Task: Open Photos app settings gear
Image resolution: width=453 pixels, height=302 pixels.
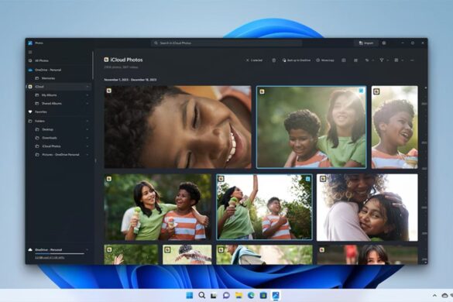Action: click(384, 43)
